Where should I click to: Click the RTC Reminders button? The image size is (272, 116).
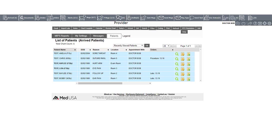click(x=188, y=28)
